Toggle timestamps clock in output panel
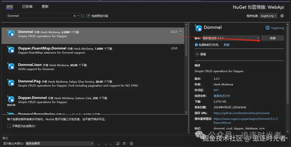Image resolution: width=291 pixels, height=147 pixels. [x=131, y=143]
